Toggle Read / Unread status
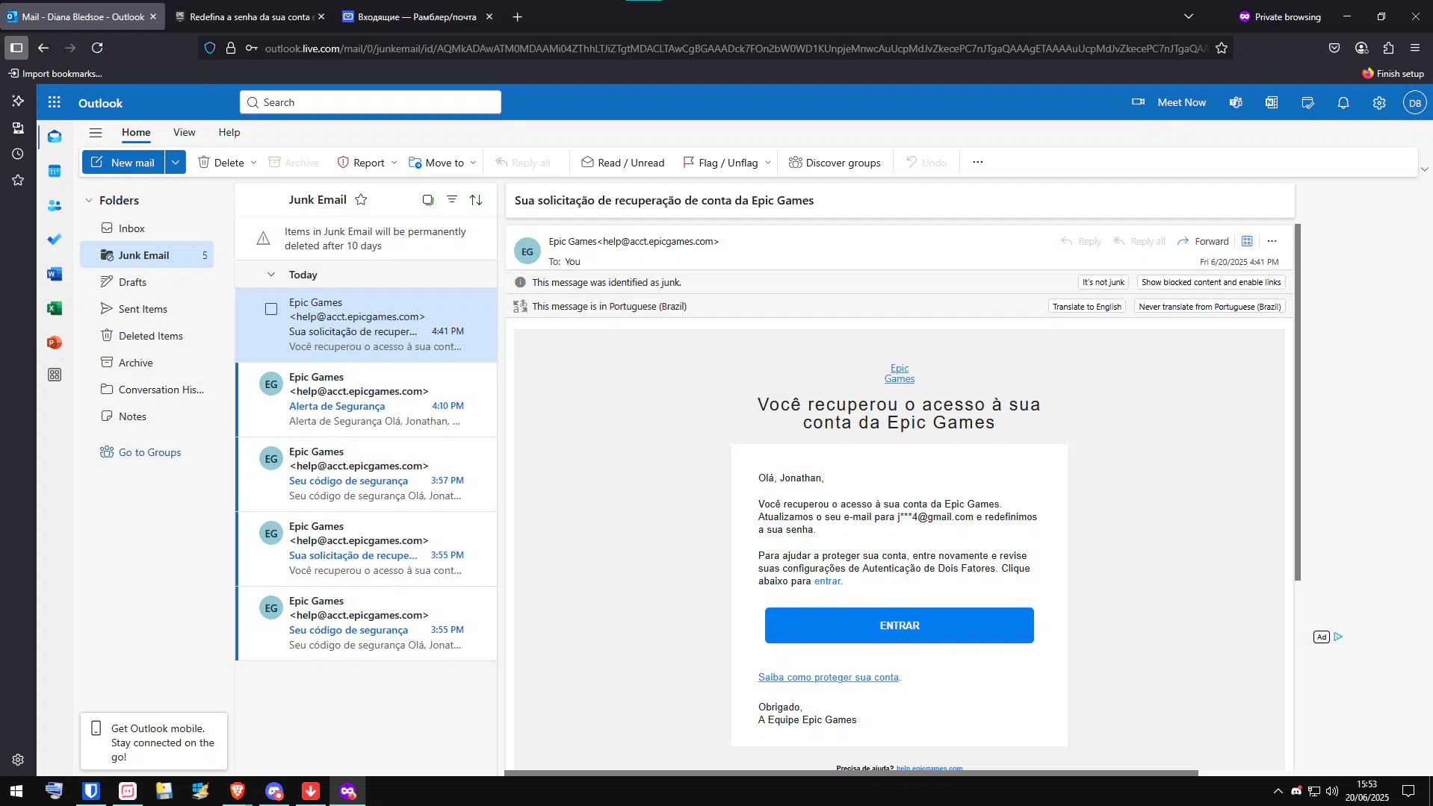This screenshot has height=806, width=1433. pyautogui.click(x=622, y=163)
